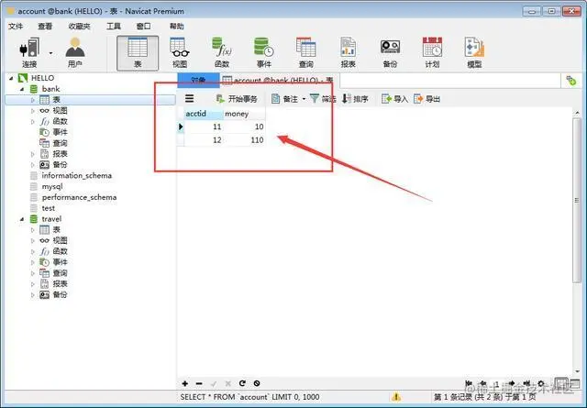
Task: Open the 事件 events toolbar icon
Action: (x=264, y=53)
